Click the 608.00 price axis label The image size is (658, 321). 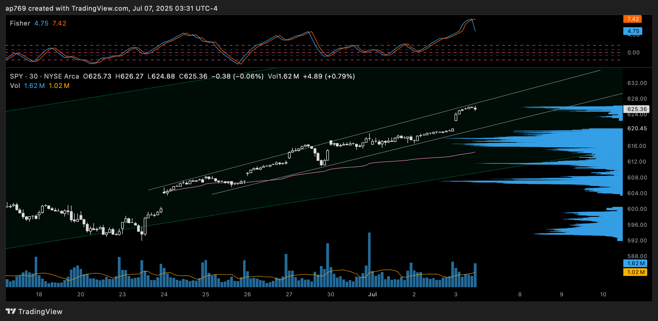[x=637, y=178]
